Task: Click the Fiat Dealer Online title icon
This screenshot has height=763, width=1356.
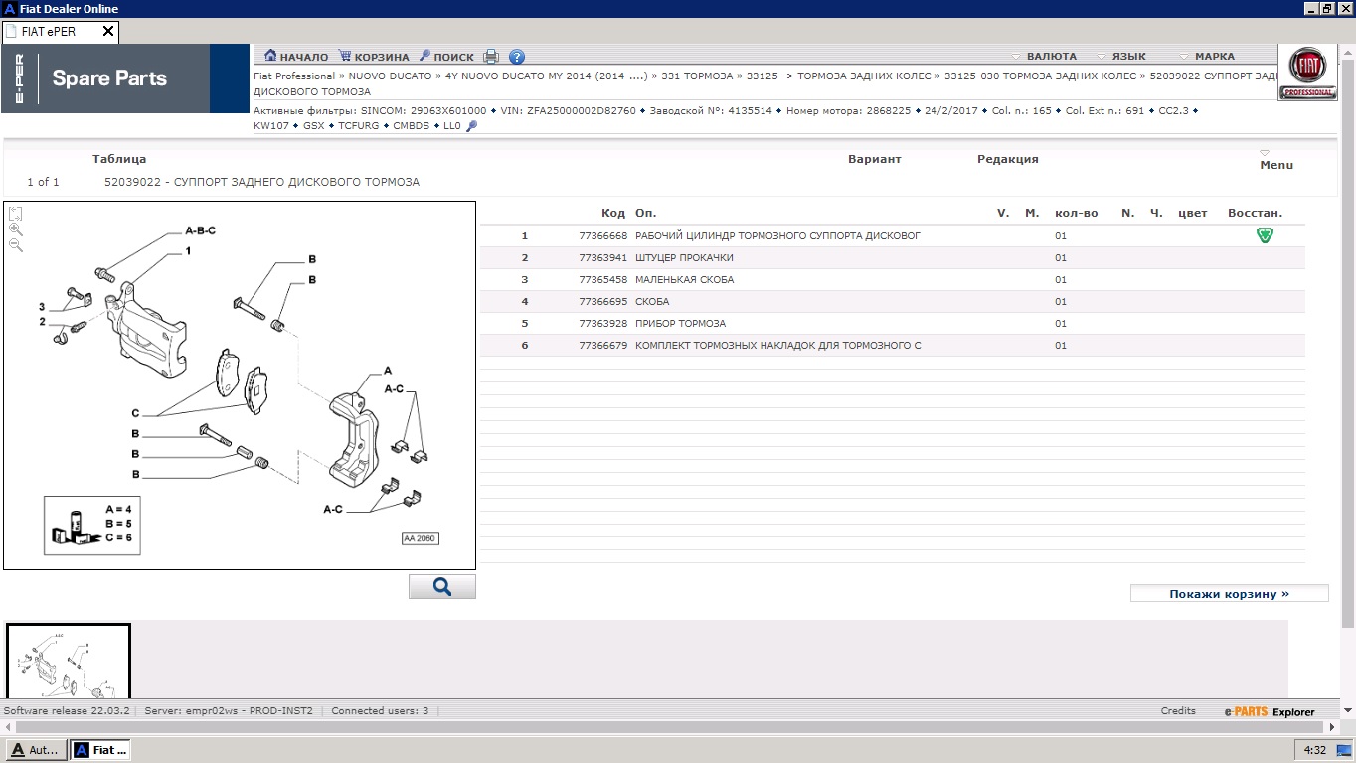Action: point(9,9)
